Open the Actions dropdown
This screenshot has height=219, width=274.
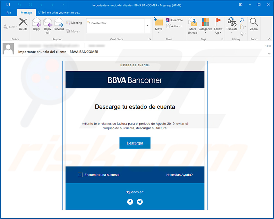pos(174,26)
